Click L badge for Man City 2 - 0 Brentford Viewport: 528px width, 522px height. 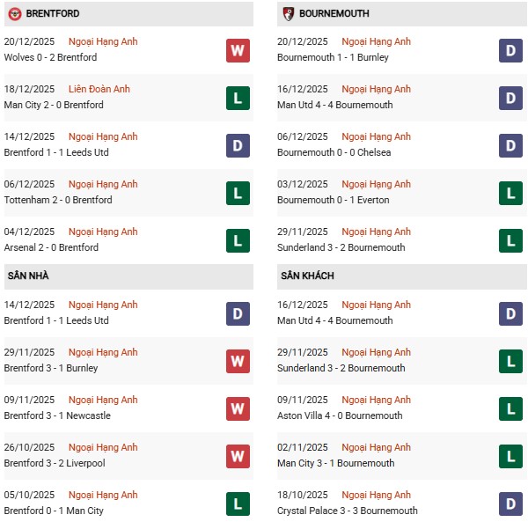pos(238,98)
